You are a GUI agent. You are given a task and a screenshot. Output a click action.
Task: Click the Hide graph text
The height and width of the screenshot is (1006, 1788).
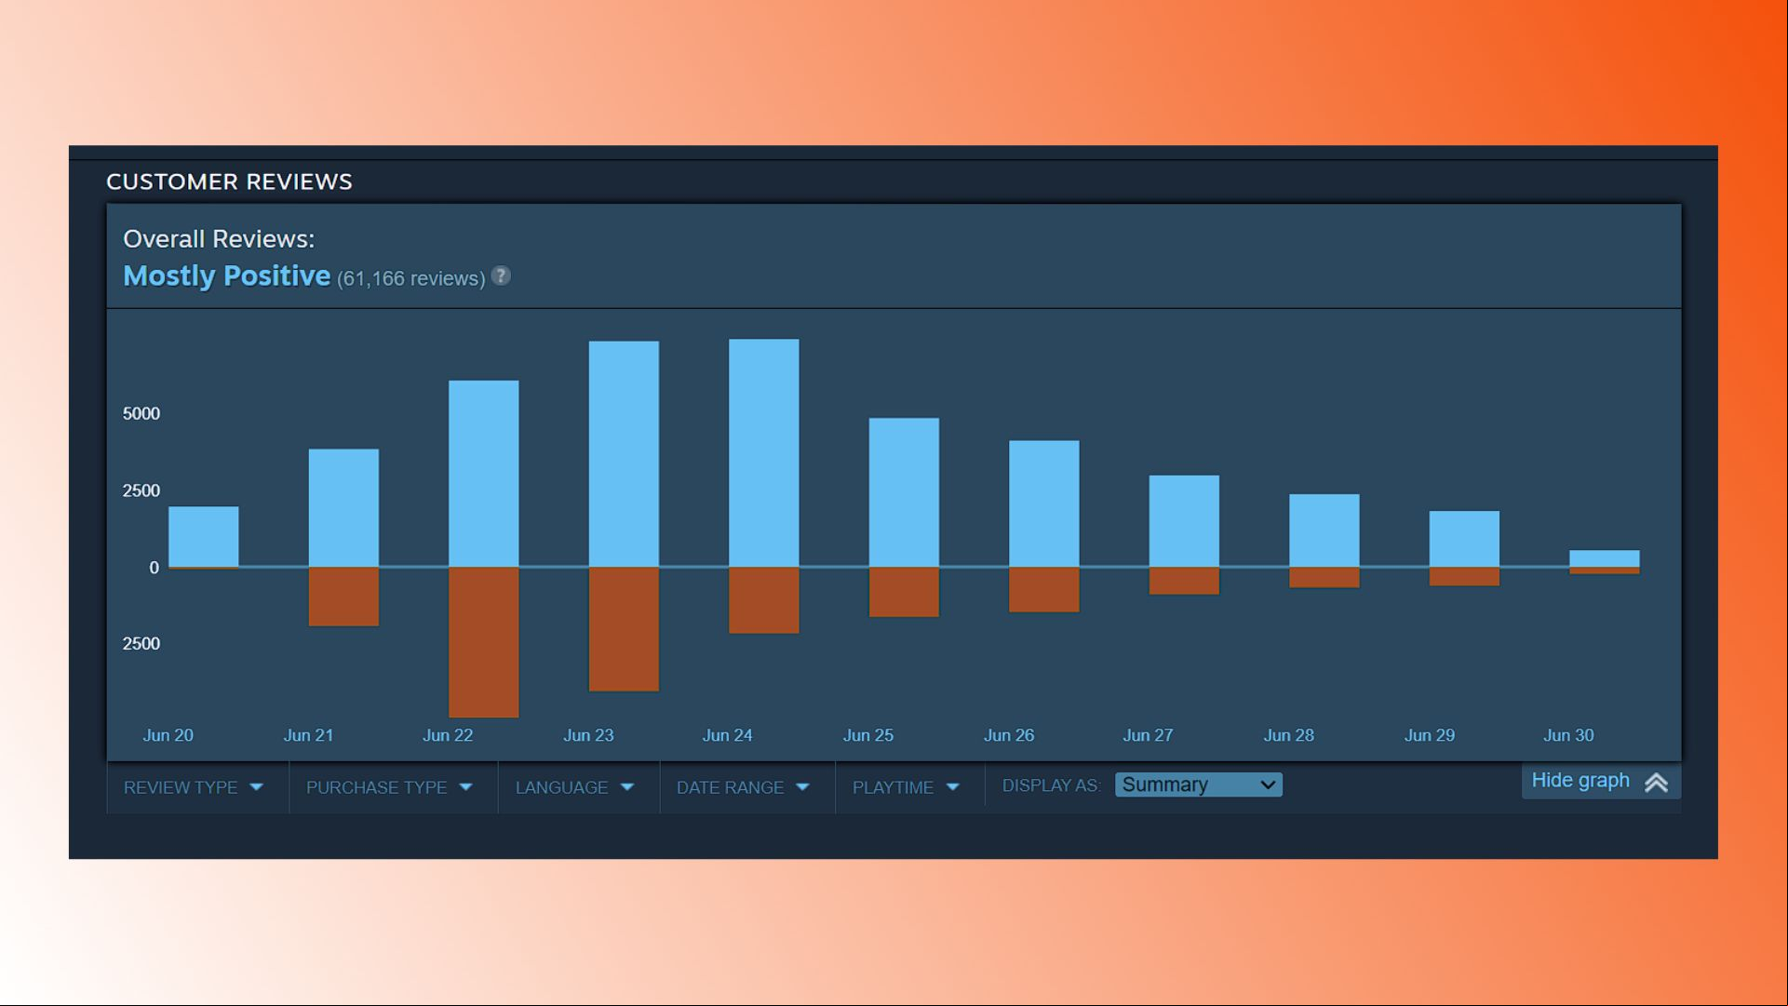tap(1580, 780)
